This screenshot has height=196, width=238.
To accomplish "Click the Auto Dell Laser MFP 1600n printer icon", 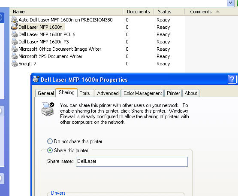I will [15, 20].
